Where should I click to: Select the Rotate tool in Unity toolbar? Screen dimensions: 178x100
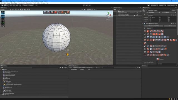(8, 6)
